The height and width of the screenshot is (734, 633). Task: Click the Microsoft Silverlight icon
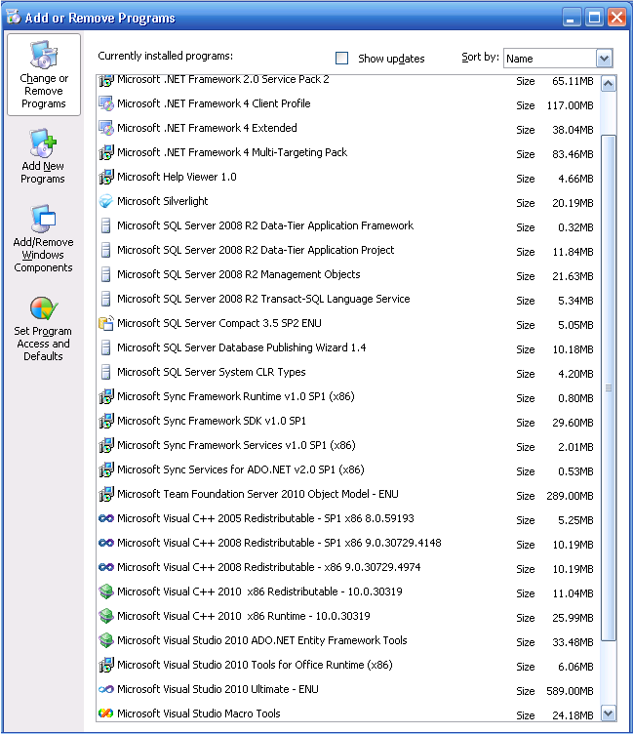pos(106,201)
